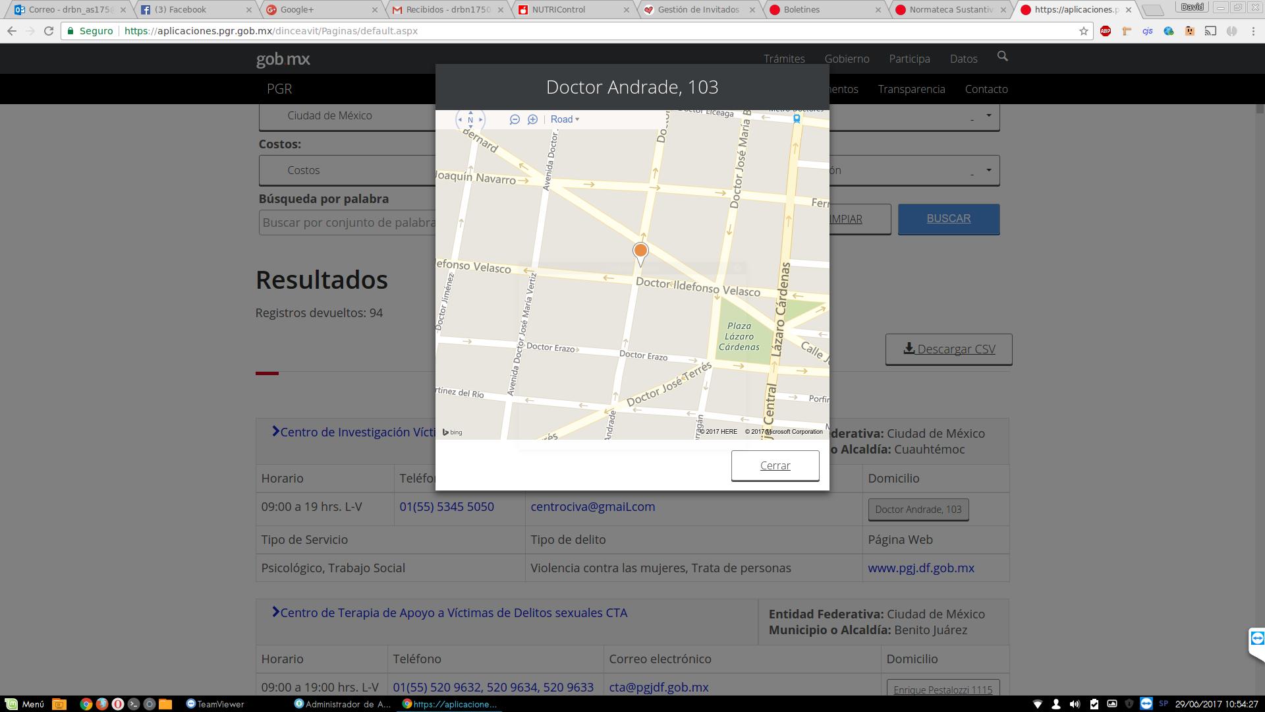Viewport: 1265px width, 712px height.
Task: Switch to the Boletines tab
Action: (x=824, y=10)
